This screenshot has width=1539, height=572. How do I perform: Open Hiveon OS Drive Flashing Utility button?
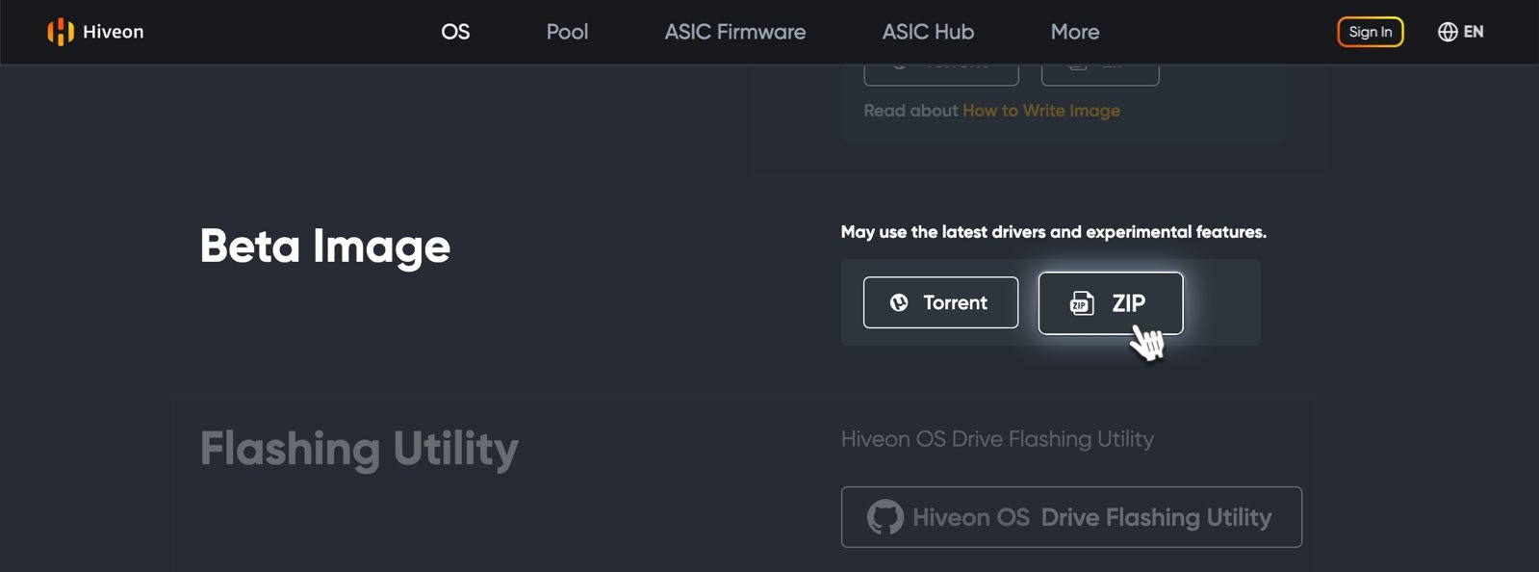coord(1071,517)
